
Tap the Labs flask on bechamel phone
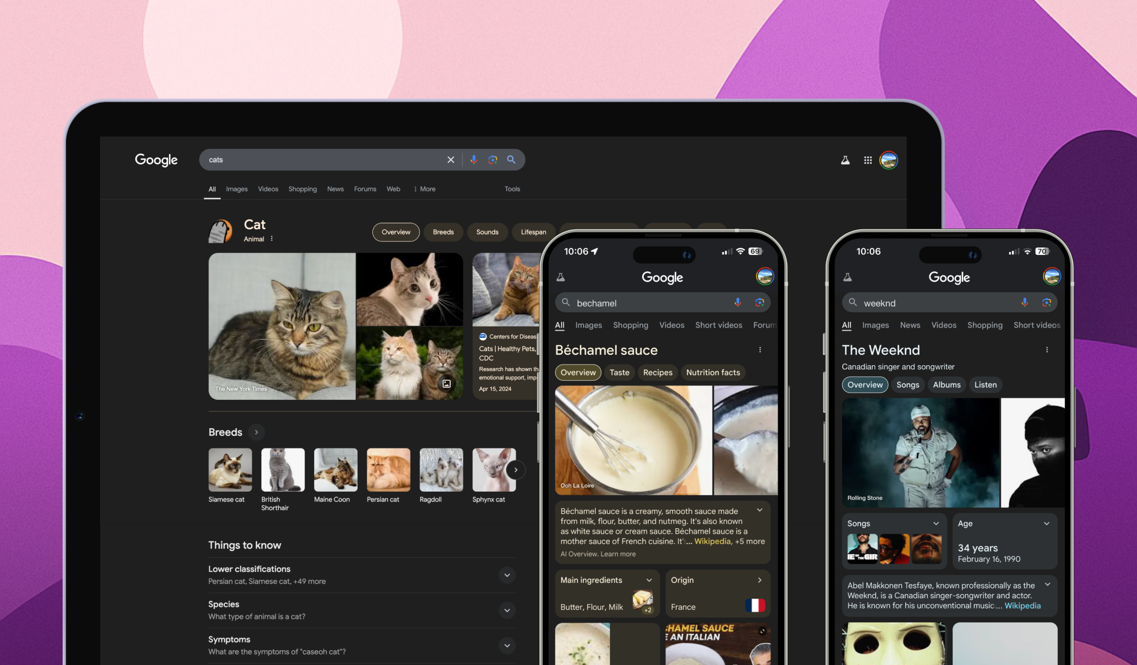560,278
